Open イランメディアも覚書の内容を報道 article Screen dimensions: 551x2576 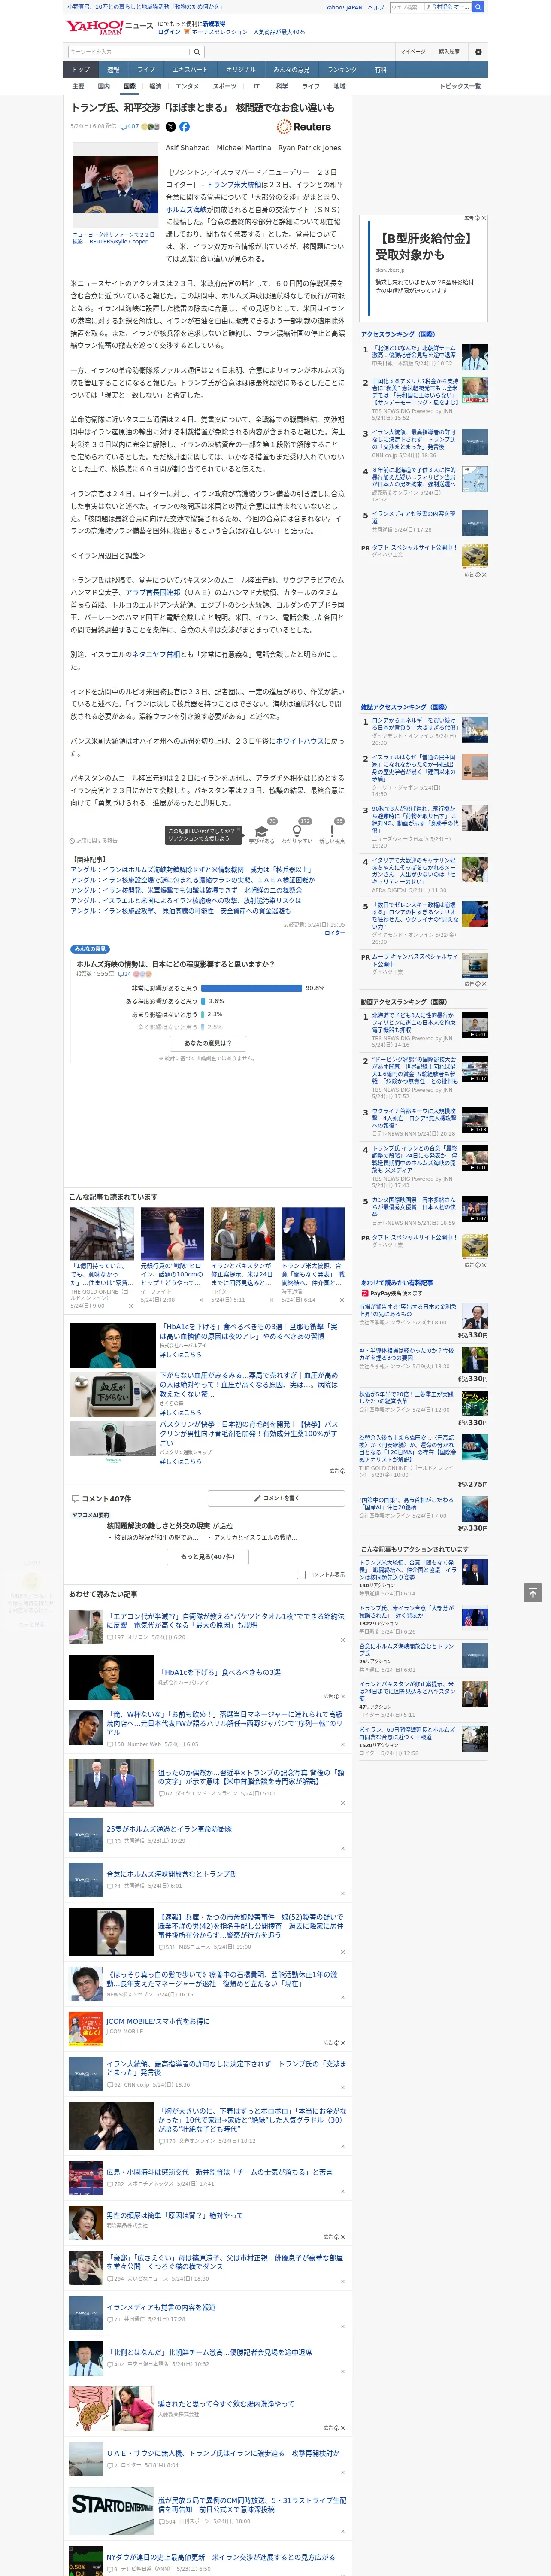click(161, 2307)
